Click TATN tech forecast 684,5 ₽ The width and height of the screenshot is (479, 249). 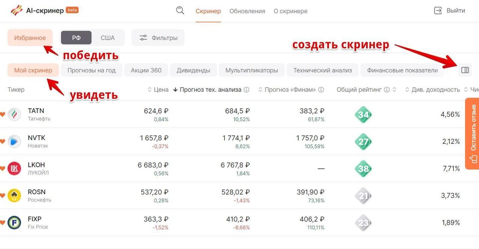pyautogui.click(x=238, y=111)
